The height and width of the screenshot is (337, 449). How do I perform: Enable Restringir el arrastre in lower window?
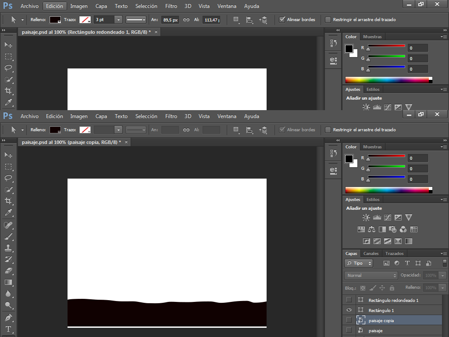pos(328,130)
